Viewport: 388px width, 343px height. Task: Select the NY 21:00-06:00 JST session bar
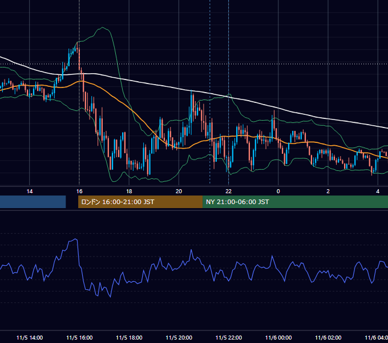(x=295, y=202)
